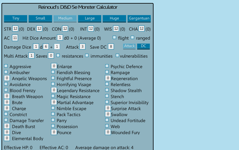The height and width of the screenshot is (150, 239).
Task: Enable the ranged checkbox
Action: tap(132, 37)
